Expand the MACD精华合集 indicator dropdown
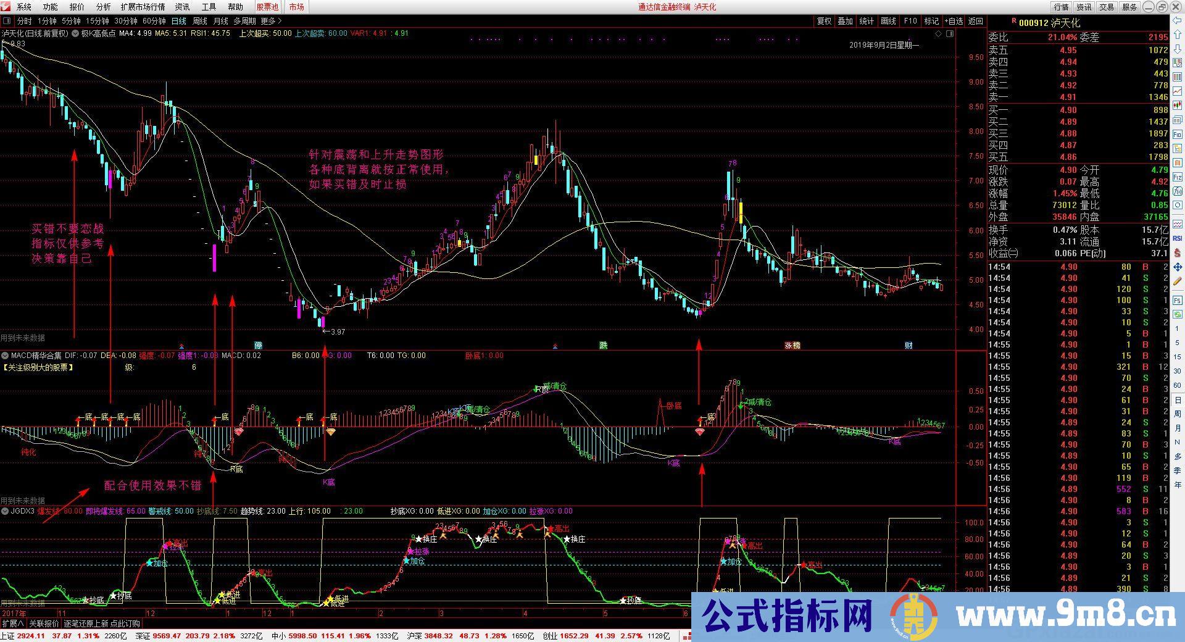This screenshot has width=1185, height=642. pos(5,356)
